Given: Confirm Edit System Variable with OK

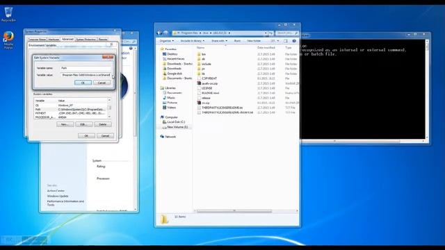Looking at the screenshot, I should click(83, 83).
